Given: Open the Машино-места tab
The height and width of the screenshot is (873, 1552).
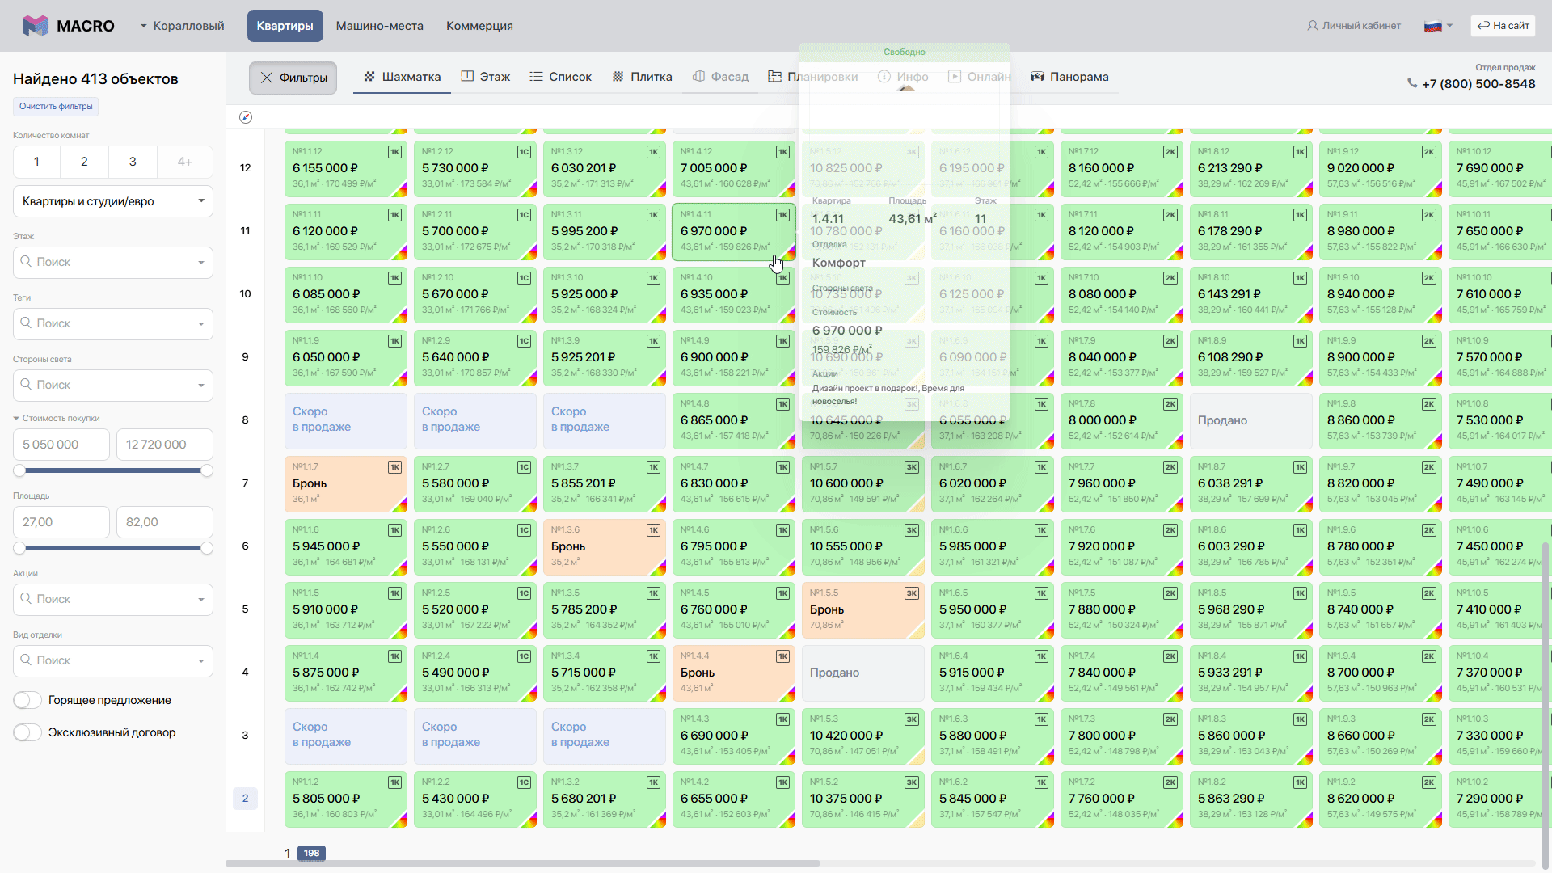Looking at the screenshot, I should click(379, 26).
